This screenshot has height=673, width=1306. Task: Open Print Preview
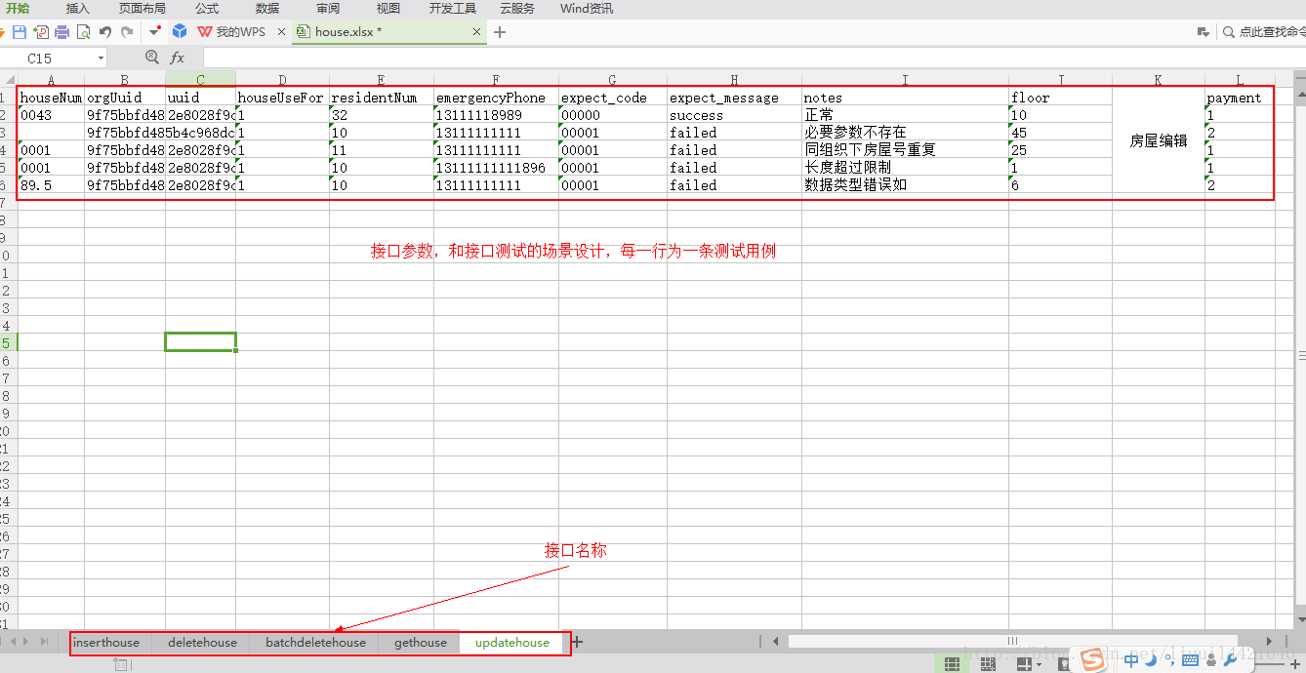click(83, 32)
